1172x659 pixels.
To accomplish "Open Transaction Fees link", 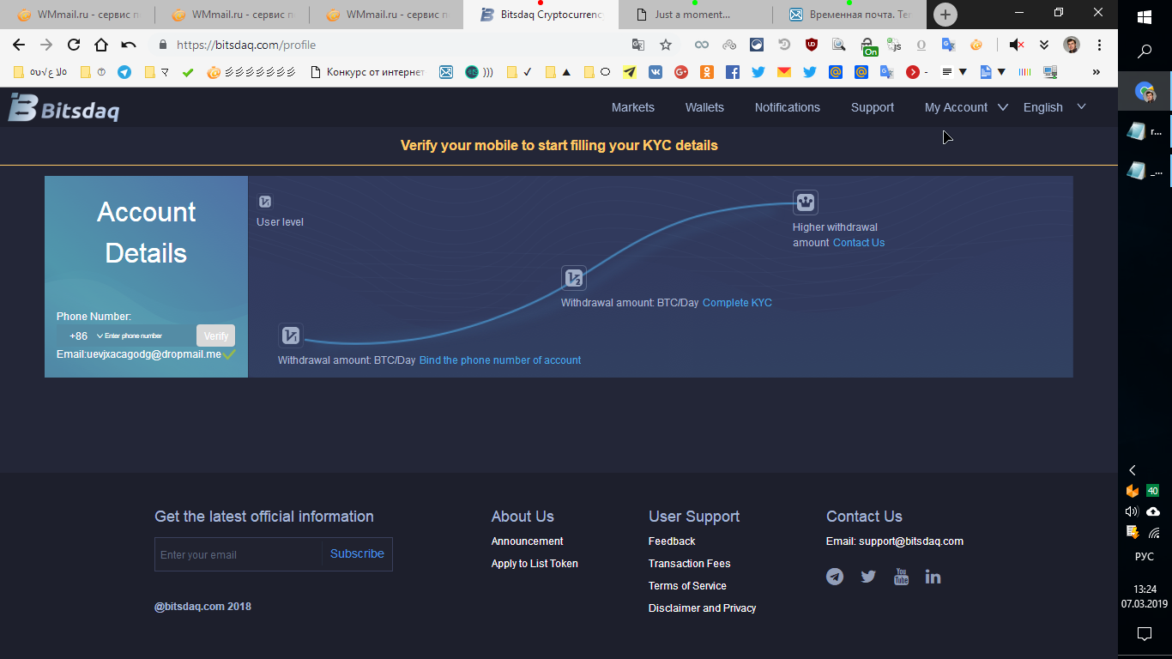I will [x=689, y=564].
